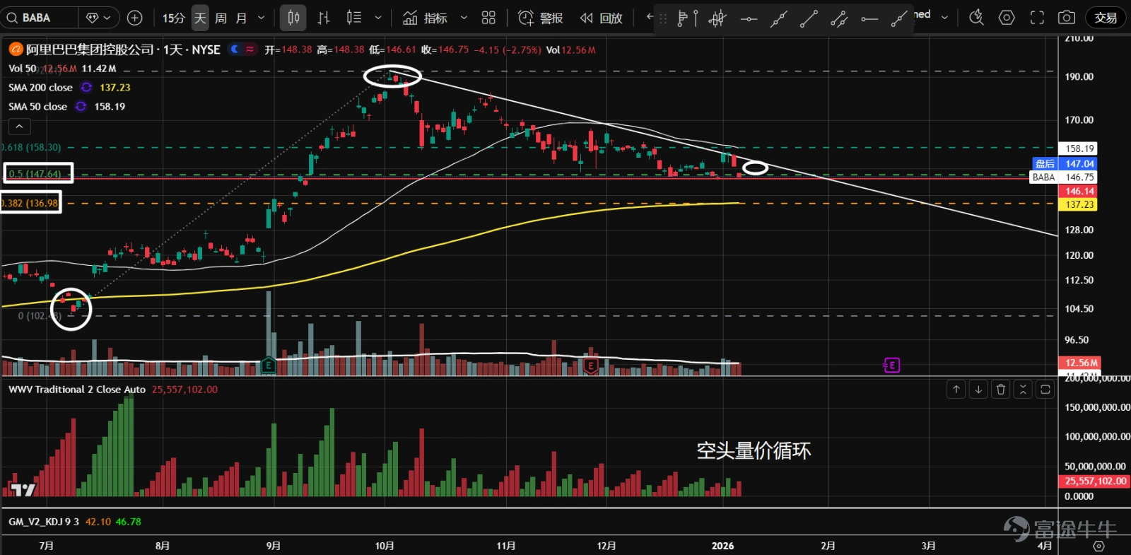Delete the WWV indicator pane
Screen dimensions: 1131x555
tap(1000, 389)
